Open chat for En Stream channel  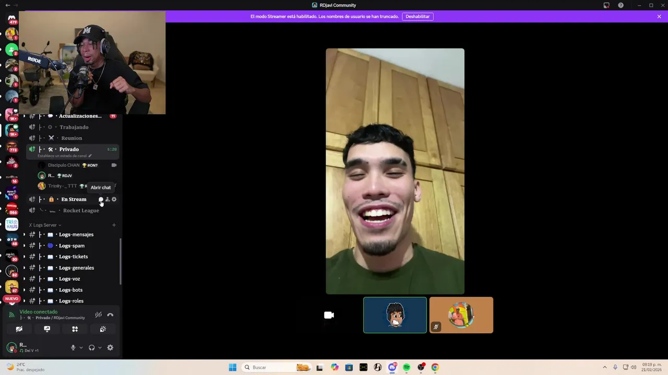pos(101,199)
